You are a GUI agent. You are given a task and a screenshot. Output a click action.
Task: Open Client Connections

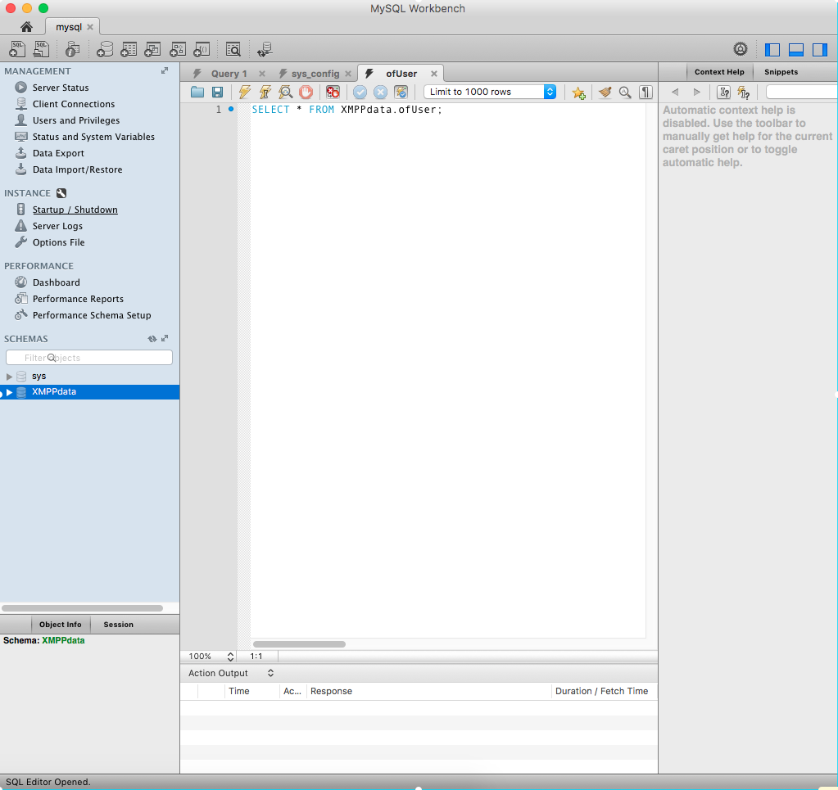tap(73, 104)
